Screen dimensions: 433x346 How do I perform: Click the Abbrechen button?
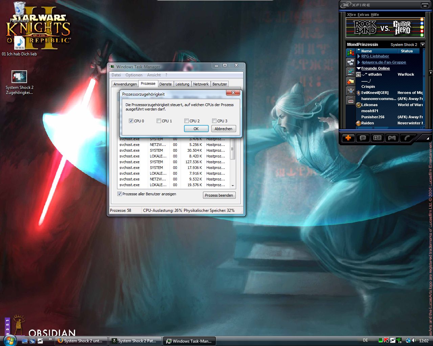[x=224, y=129]
